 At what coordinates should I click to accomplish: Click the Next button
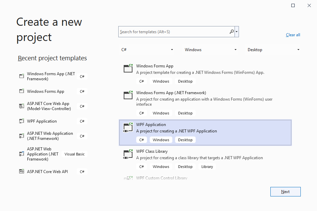286,192
